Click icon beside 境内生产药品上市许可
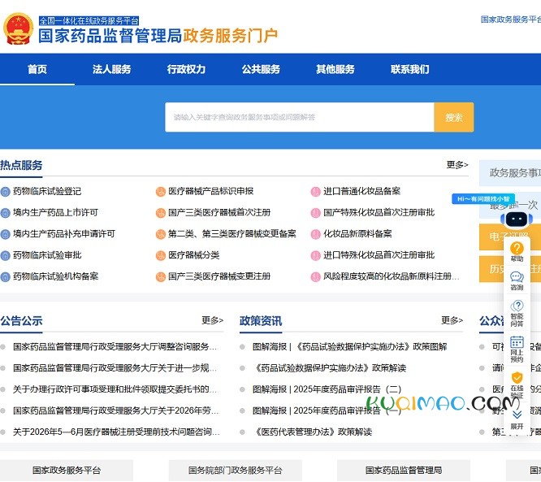 click(x=5, y=213)
